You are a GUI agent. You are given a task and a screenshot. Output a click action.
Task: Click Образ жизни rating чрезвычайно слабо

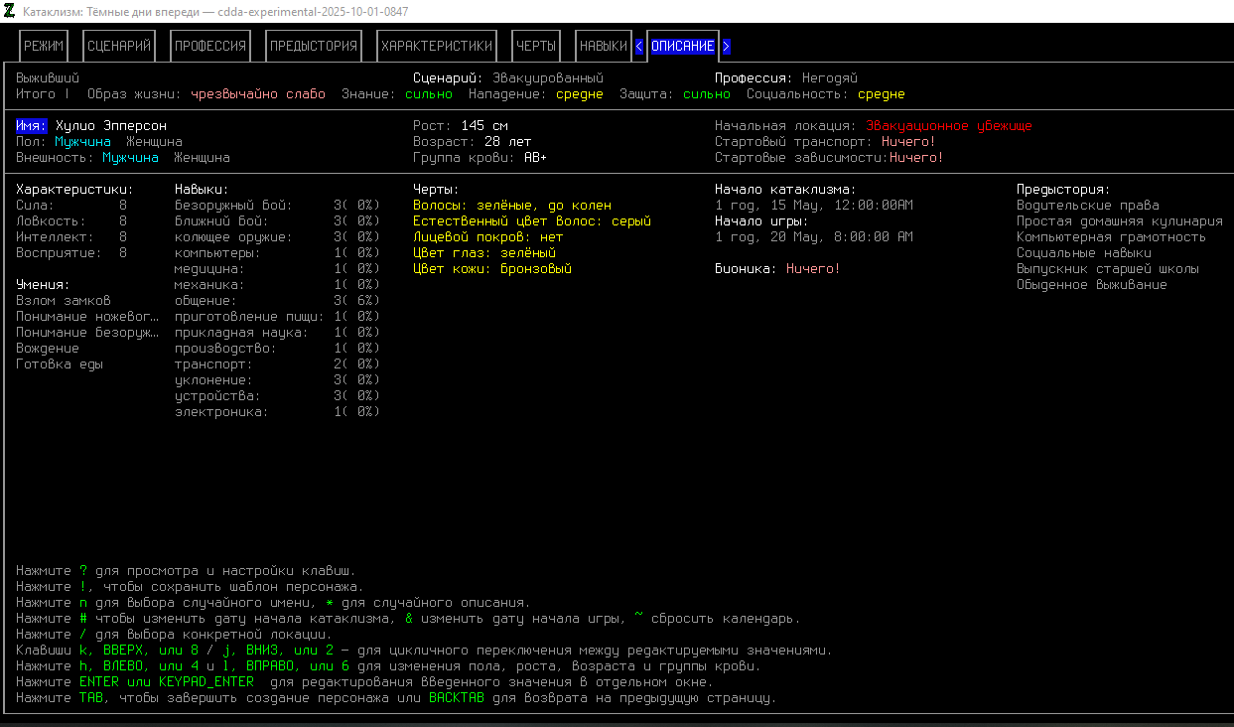(258, 94)
